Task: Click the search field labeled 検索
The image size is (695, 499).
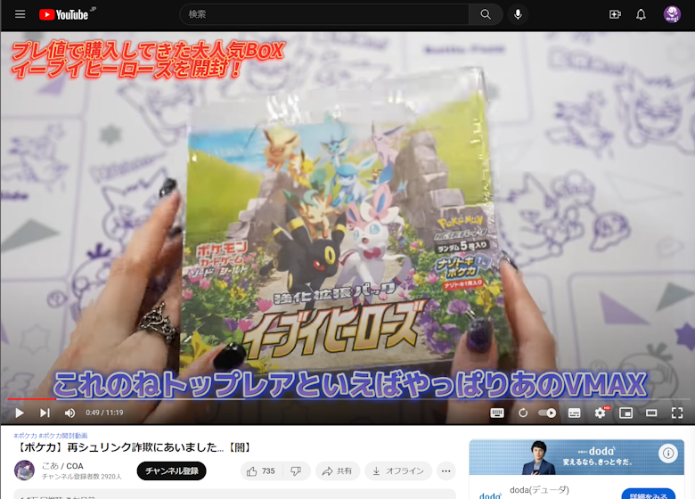Action: [324, 14]
